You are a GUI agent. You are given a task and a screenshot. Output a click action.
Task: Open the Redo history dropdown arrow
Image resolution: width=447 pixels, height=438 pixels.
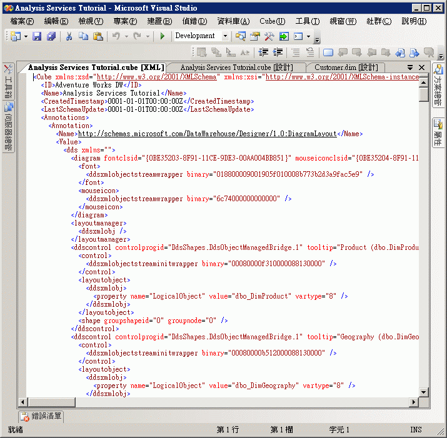[148, 36]
